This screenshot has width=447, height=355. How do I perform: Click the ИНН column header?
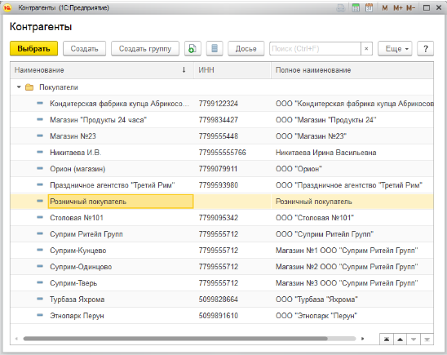coord(232,70)
